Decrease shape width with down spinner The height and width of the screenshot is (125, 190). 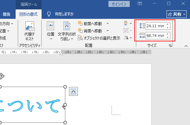(167, 37)
